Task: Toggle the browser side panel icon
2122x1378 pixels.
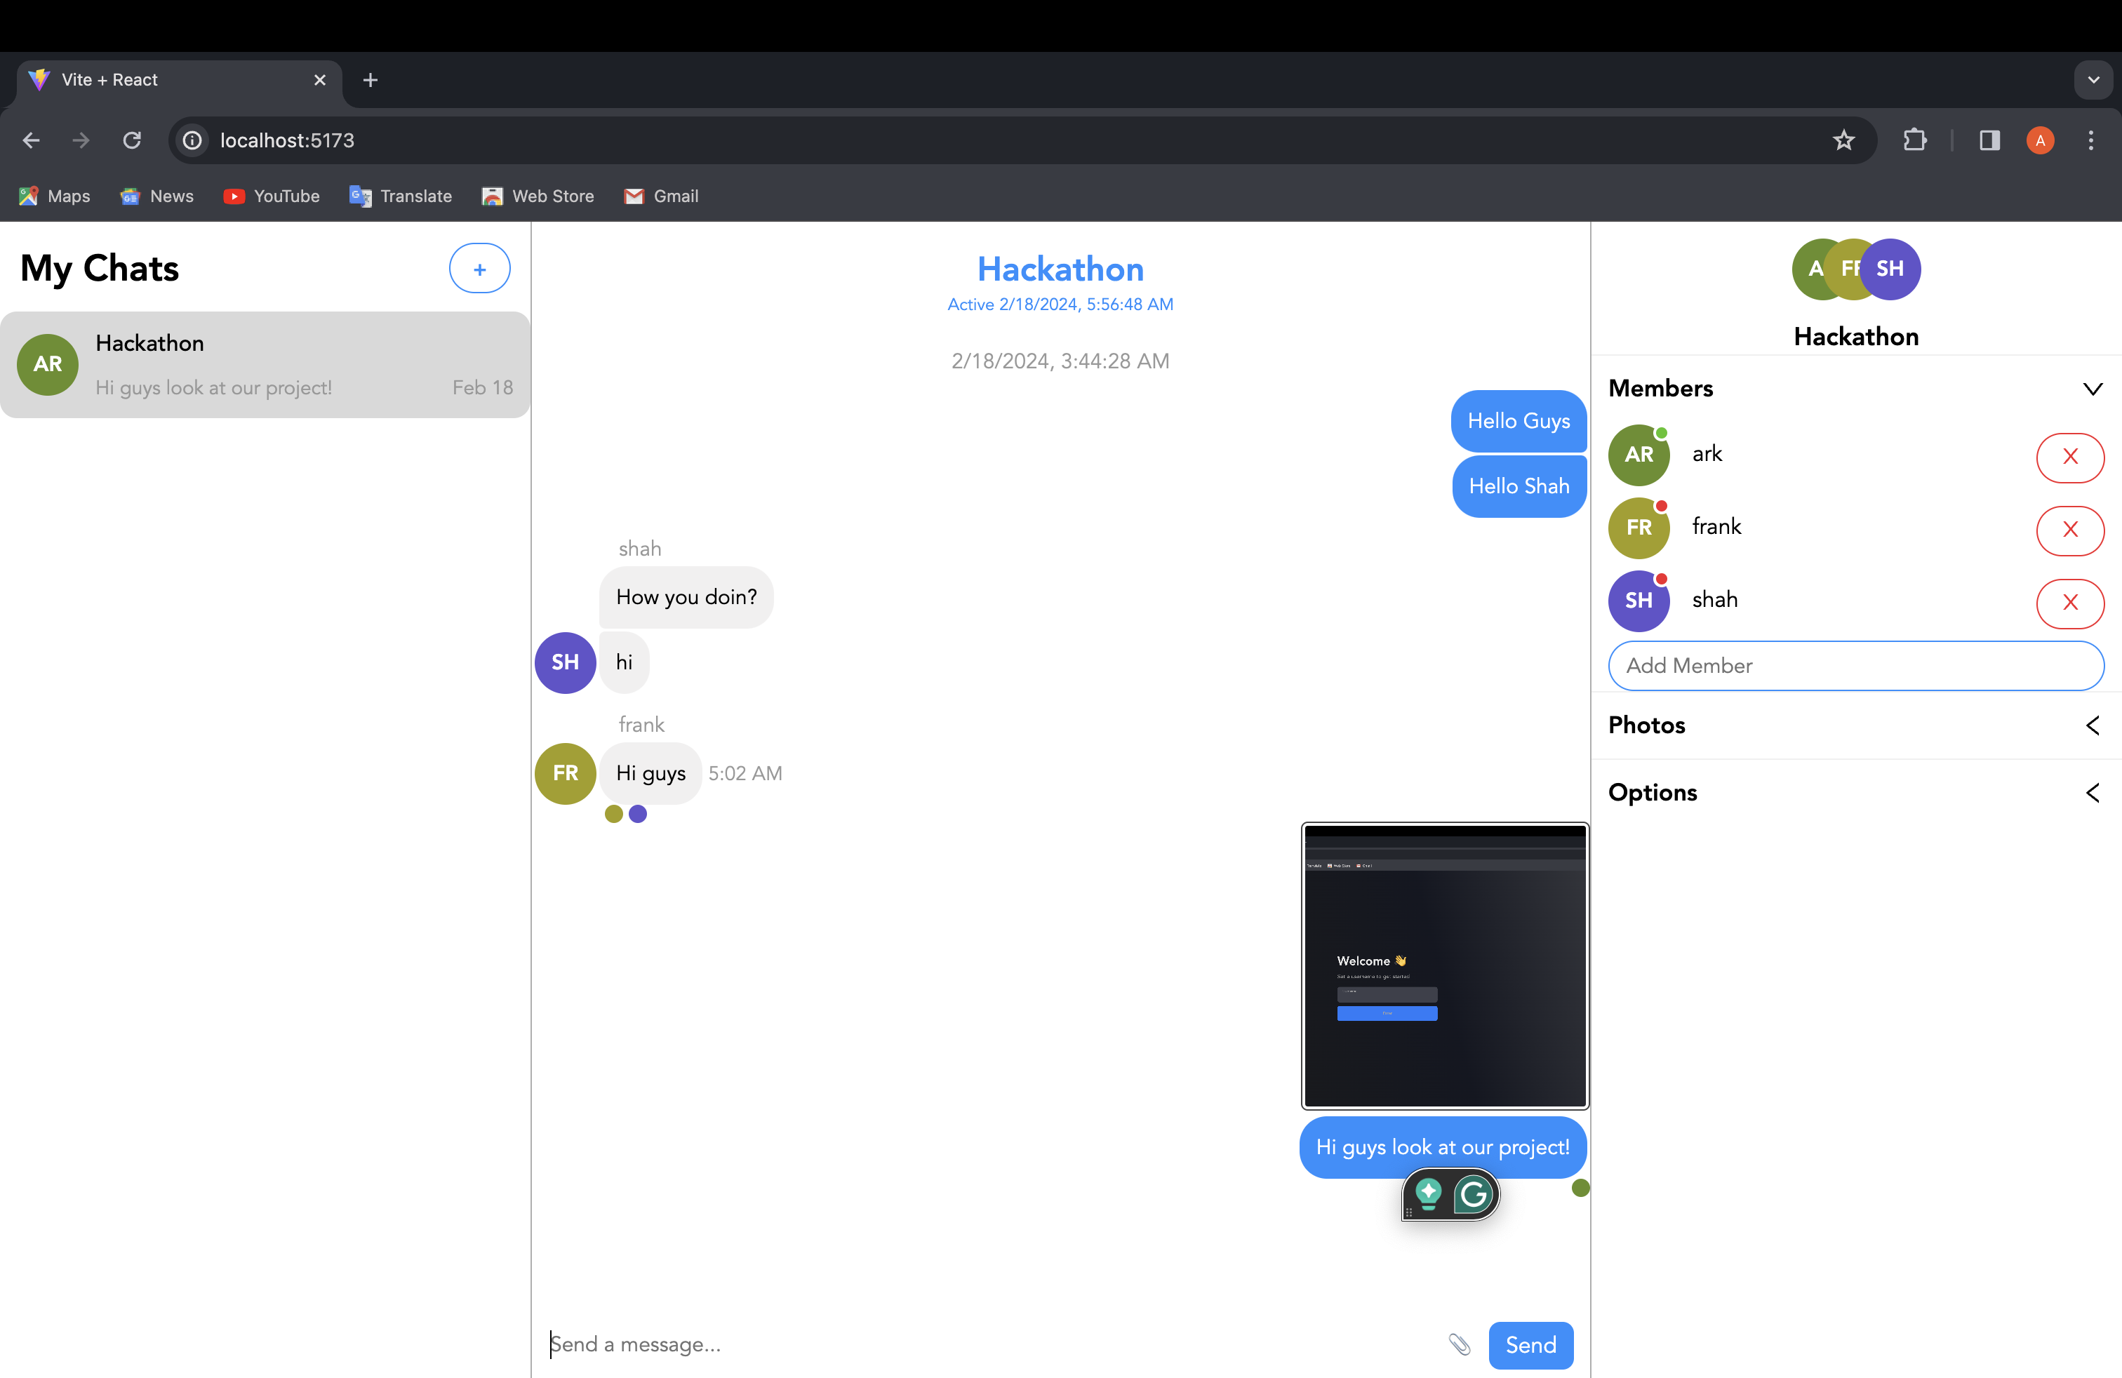Action: point(1989,140)
